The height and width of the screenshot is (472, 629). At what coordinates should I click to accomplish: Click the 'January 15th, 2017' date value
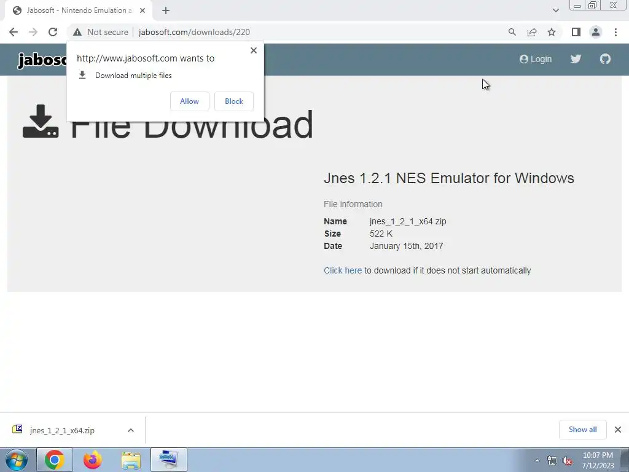coord(407,246)
